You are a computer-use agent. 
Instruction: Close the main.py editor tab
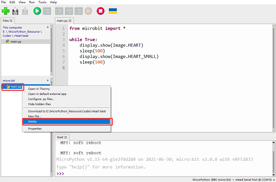(70, 21)
